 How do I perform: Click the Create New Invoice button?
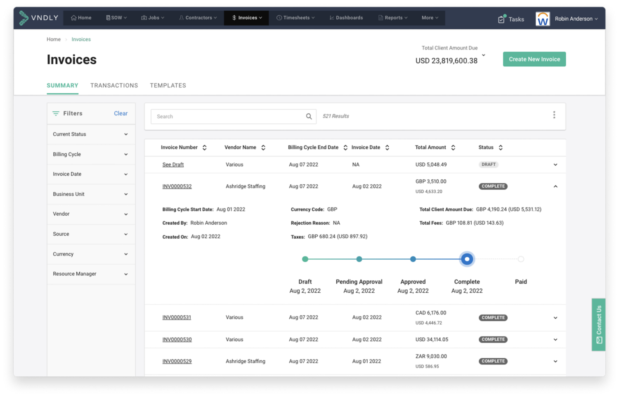(534, 59)
